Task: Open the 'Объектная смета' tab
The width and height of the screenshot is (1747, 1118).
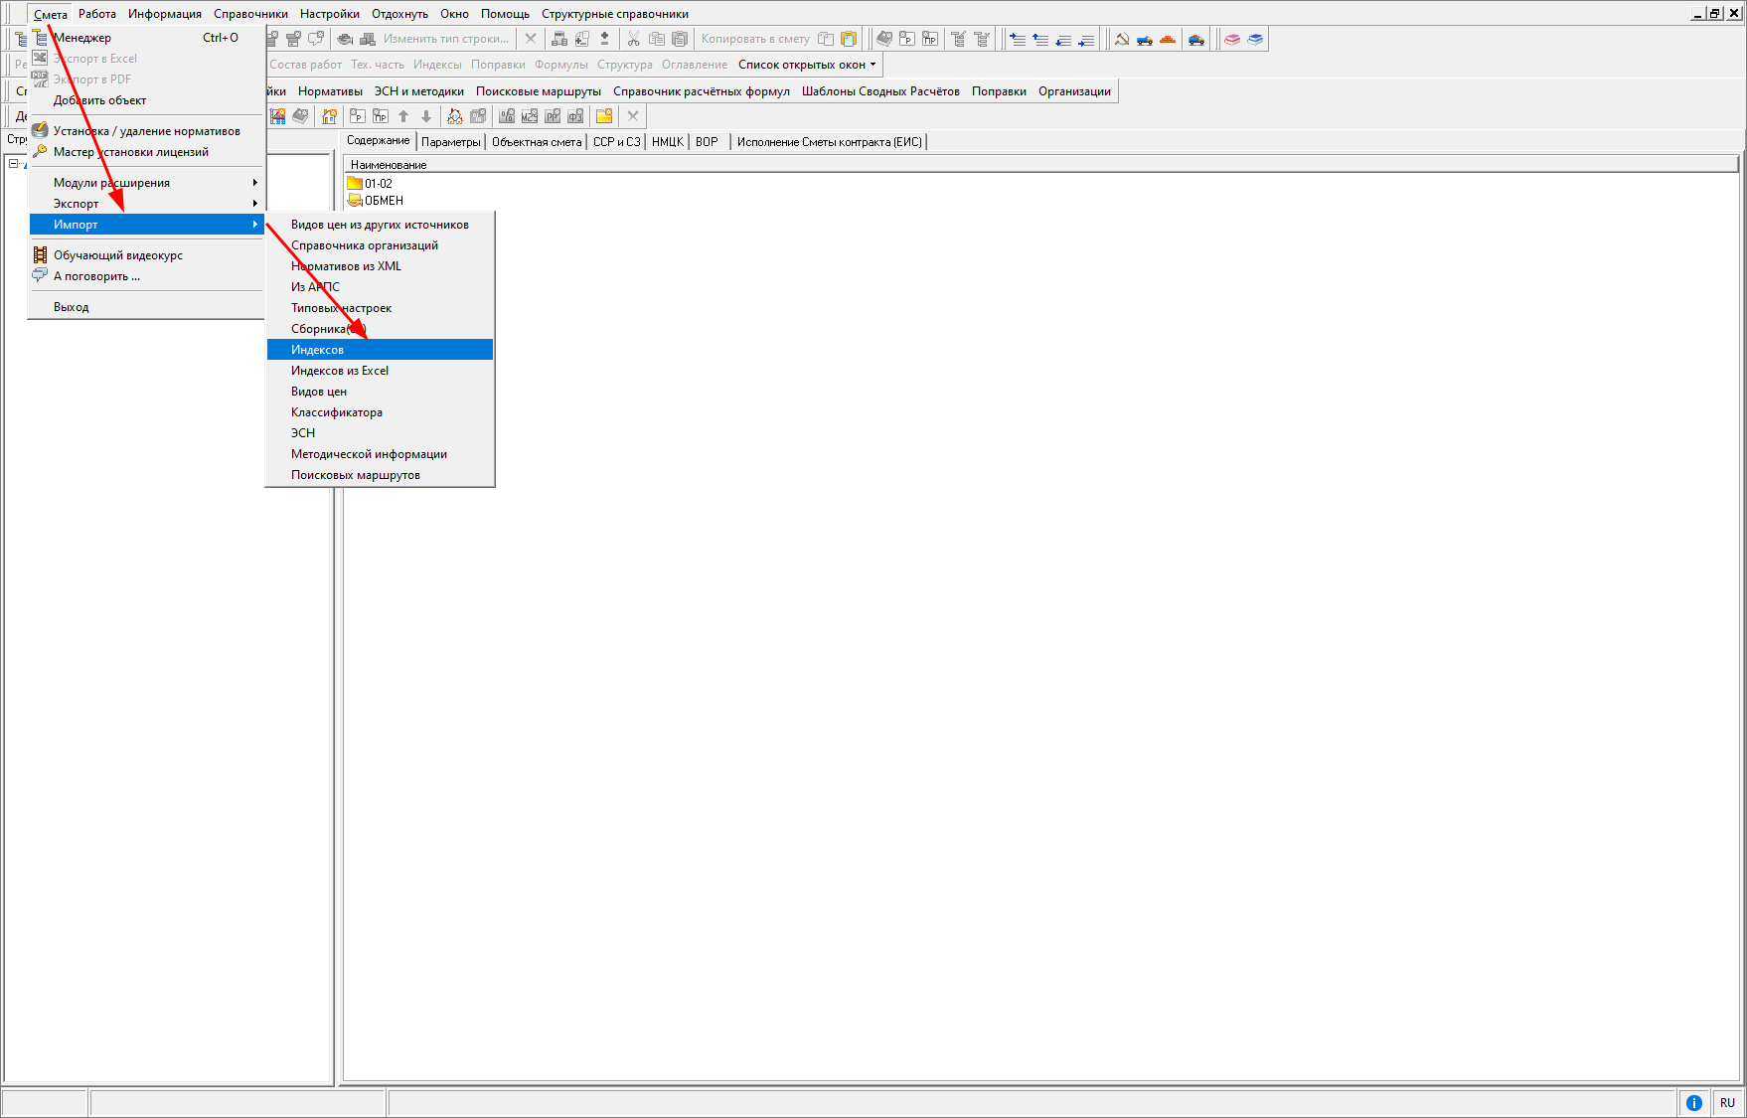Action: click(x=537, y=142)
